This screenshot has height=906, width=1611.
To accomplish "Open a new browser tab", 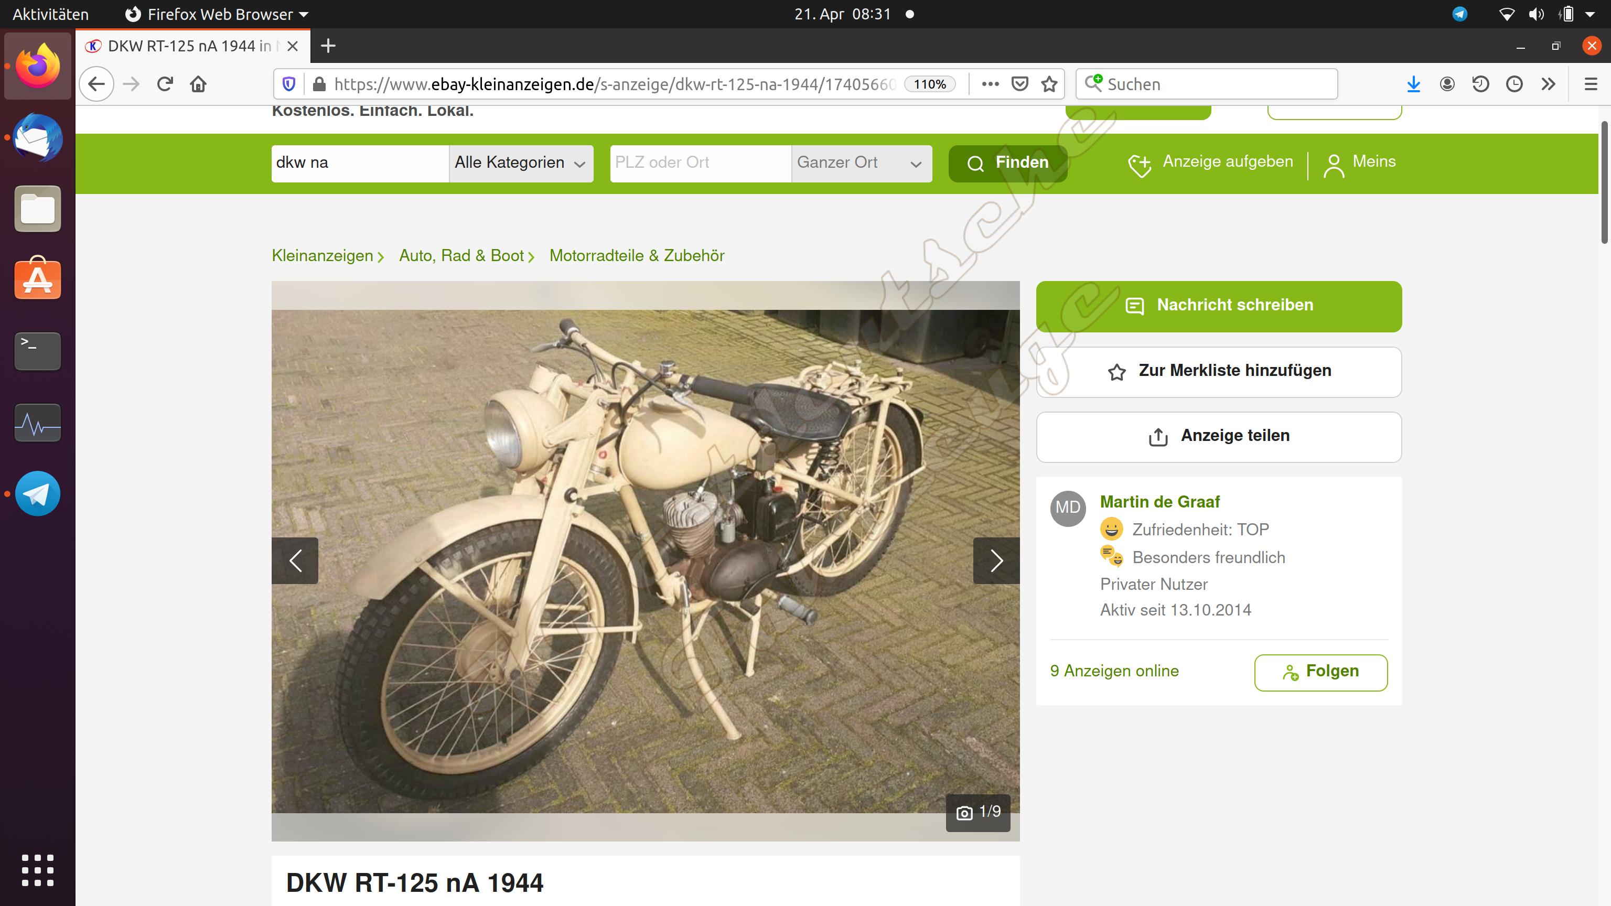I will 328,46.
